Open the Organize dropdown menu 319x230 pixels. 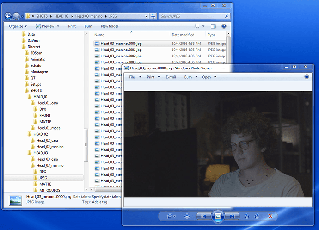18,26
